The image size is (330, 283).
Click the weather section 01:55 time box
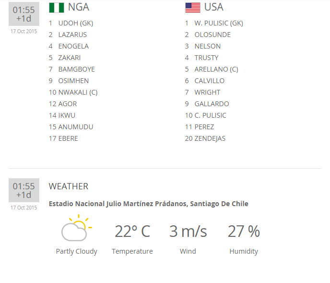(24, 190)
